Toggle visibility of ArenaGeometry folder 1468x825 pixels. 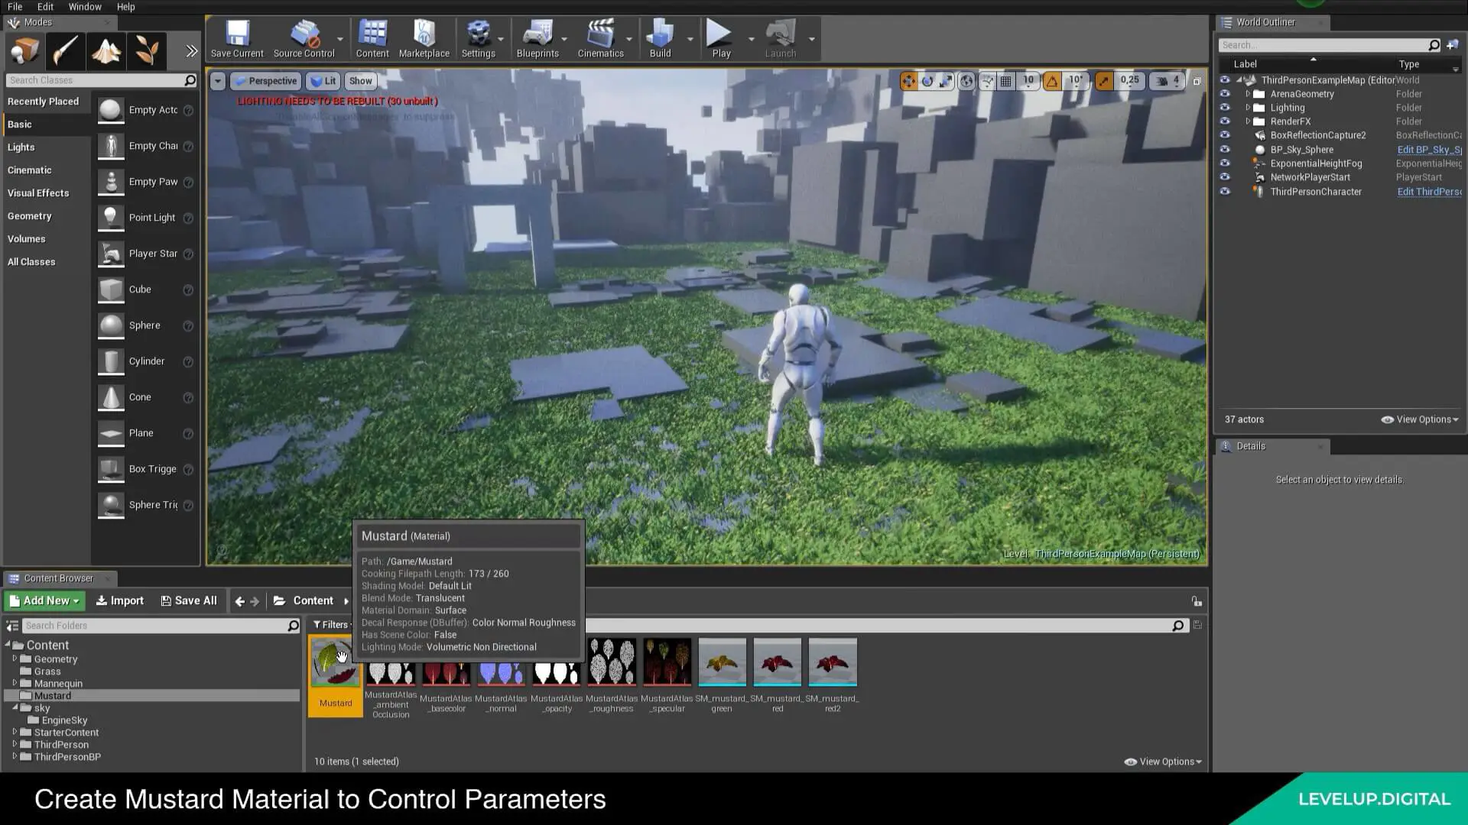[x=1225, y=94]
